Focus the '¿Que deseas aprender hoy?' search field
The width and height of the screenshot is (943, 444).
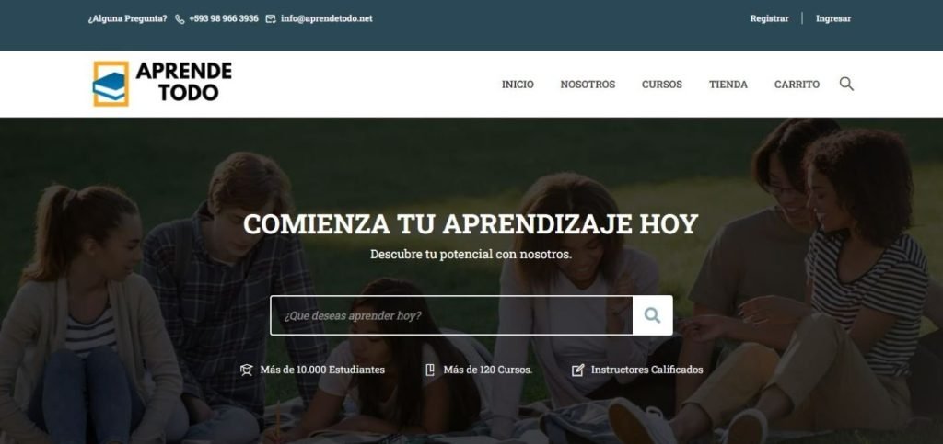(451, 315)
